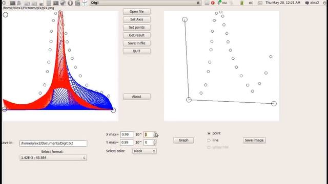Click the date and time Thu May 20
The width and height of the screenshot is (328, 184).
tap(283, 3)
